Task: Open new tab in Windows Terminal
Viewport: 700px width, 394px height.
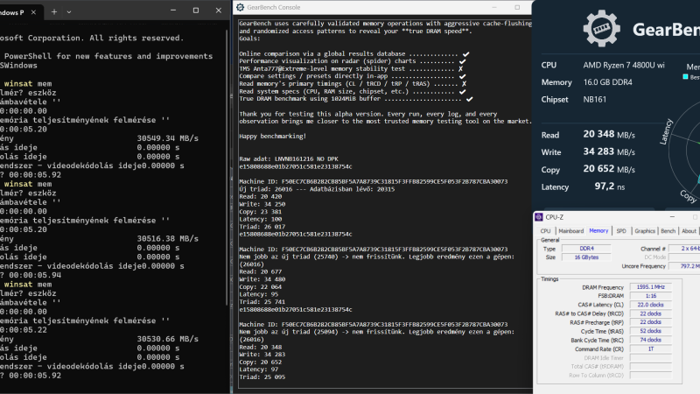Action: (x=54, y=12)
